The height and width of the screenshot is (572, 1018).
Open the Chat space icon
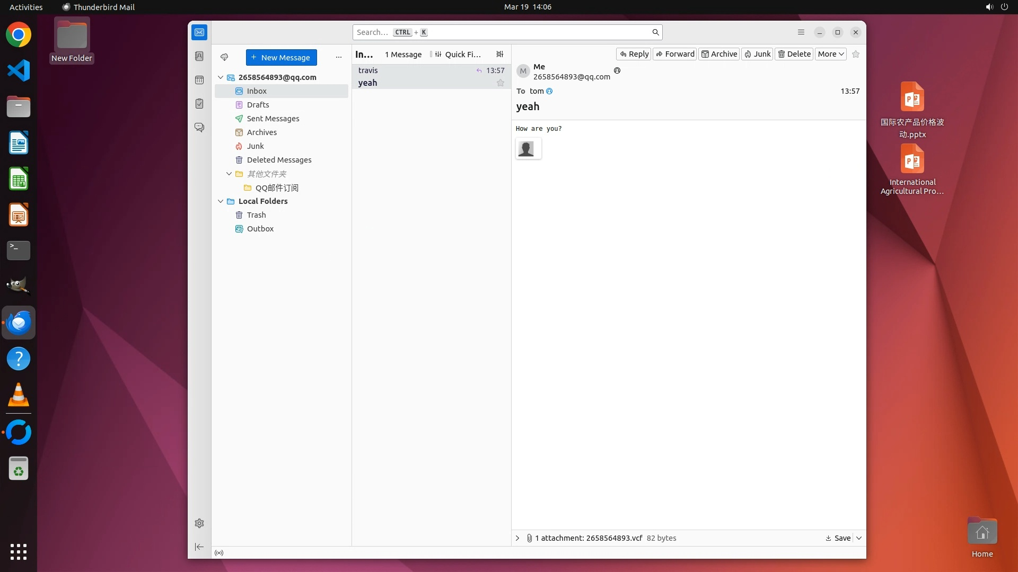199,128
